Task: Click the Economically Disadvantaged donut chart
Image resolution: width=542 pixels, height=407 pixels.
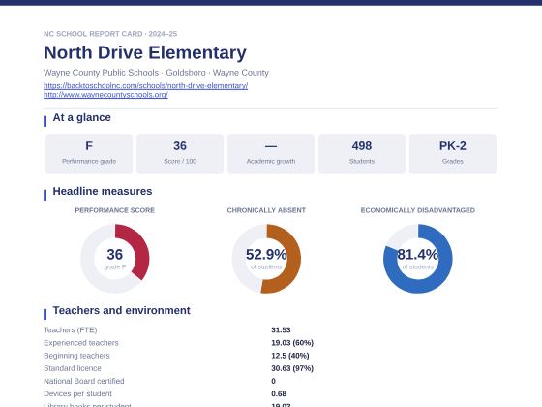Action: 417,259
